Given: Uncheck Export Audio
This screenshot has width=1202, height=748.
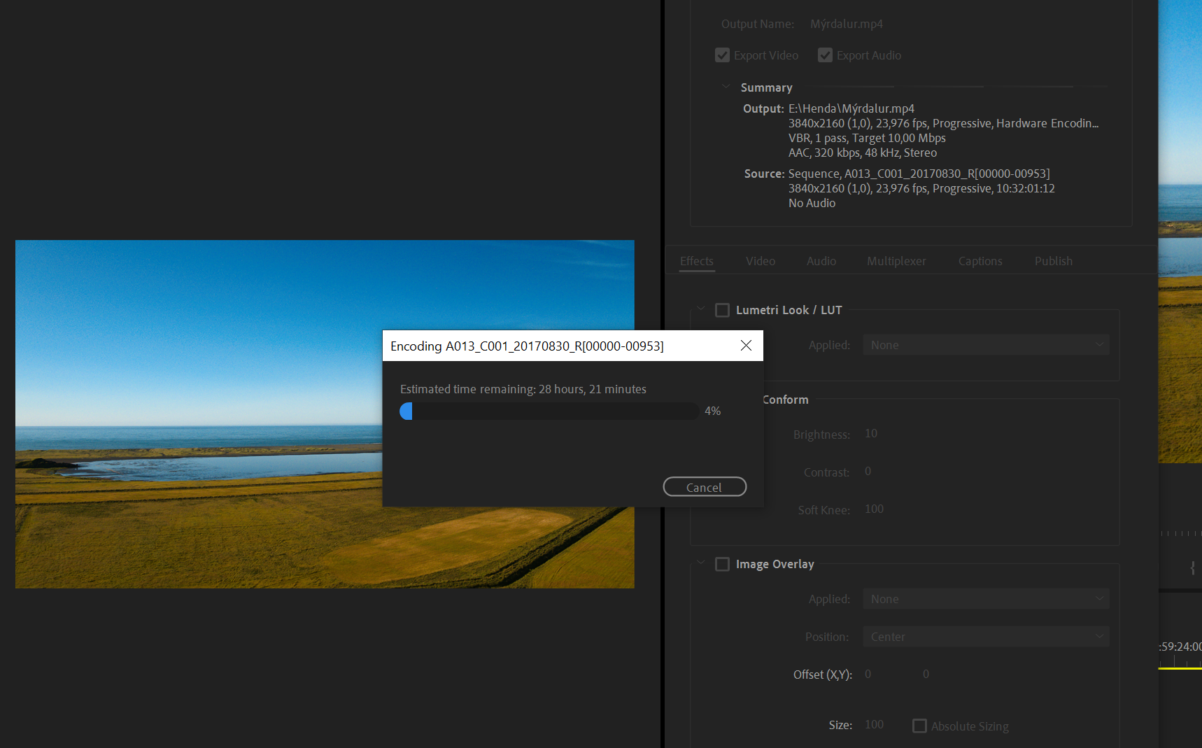Looking at the screenshot, I should pos(825,55).
